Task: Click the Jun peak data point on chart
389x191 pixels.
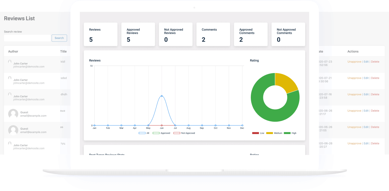Action: [162, 96]
